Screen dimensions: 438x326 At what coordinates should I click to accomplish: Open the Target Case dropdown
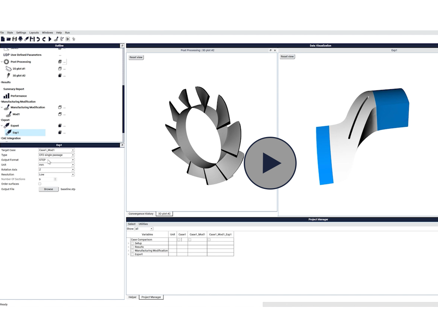tap(56, 150)
